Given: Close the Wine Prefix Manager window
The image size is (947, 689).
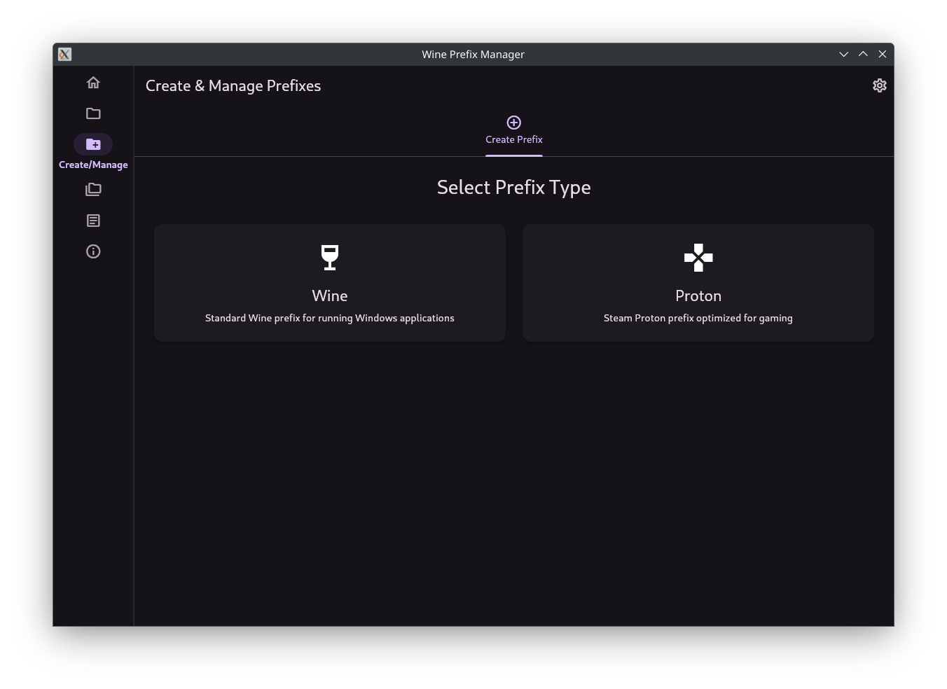Looking at the screenshot, I should tap(883, 55).
